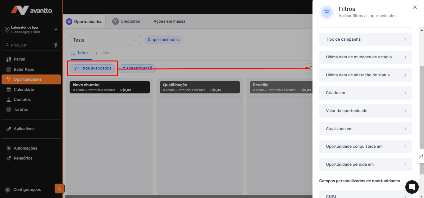Viewport: 424px width, 198px height.
Task: Open the Teste pipeline dropdown
Action: [105, 40]
